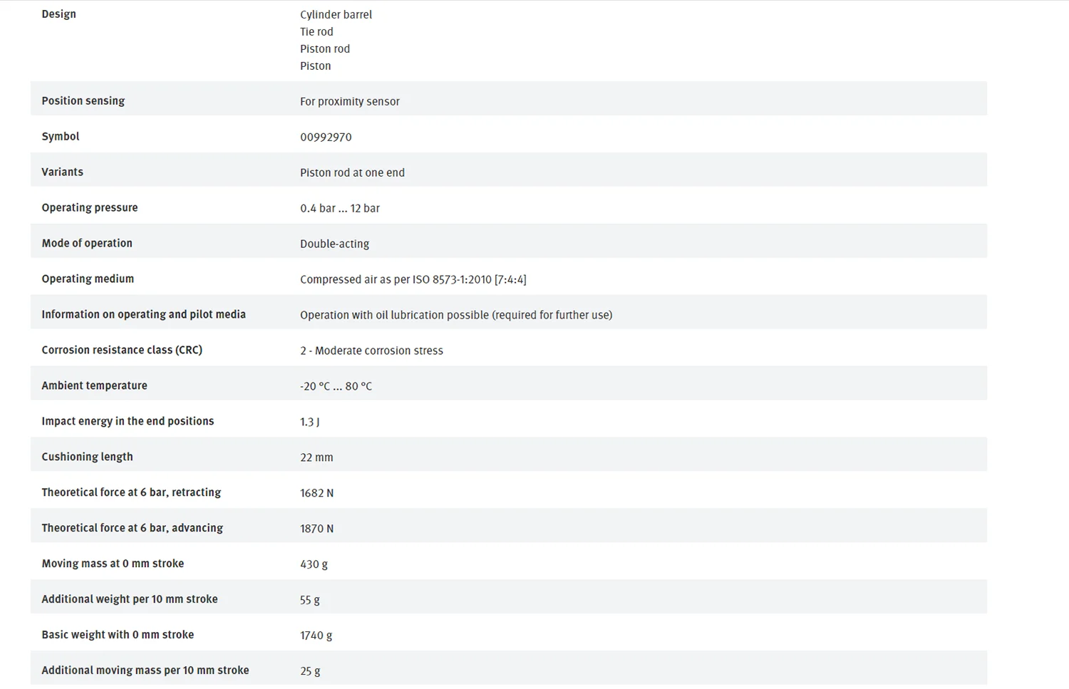
Task: Select the Operating pressure value 0.4 bar ... 12 bar
Action: 340,208
